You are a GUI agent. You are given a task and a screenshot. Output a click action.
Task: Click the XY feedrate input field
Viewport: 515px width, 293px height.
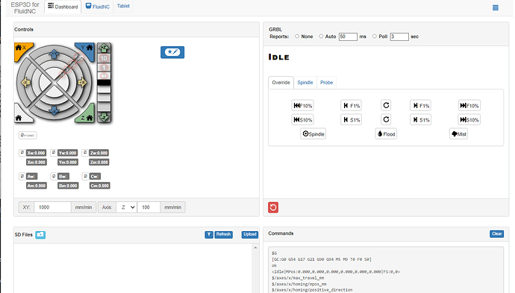pyautogui.click(x=52, y=207)
